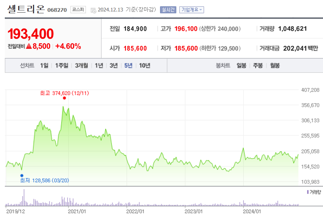Click the 실시간 button
Image resolution: width=323 pixels, height=217 pixels.
(x=168, y=10)
